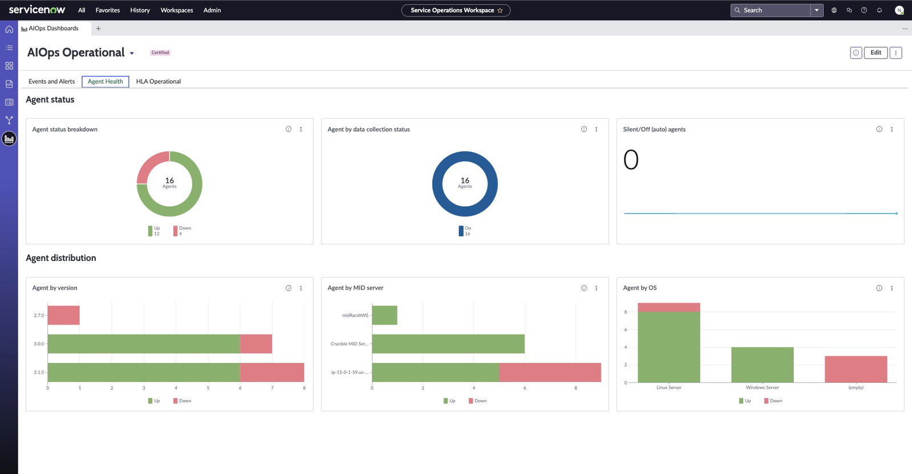Show info for Agent status breakdown
Viewport: 912px width, 474px height.
289,129
